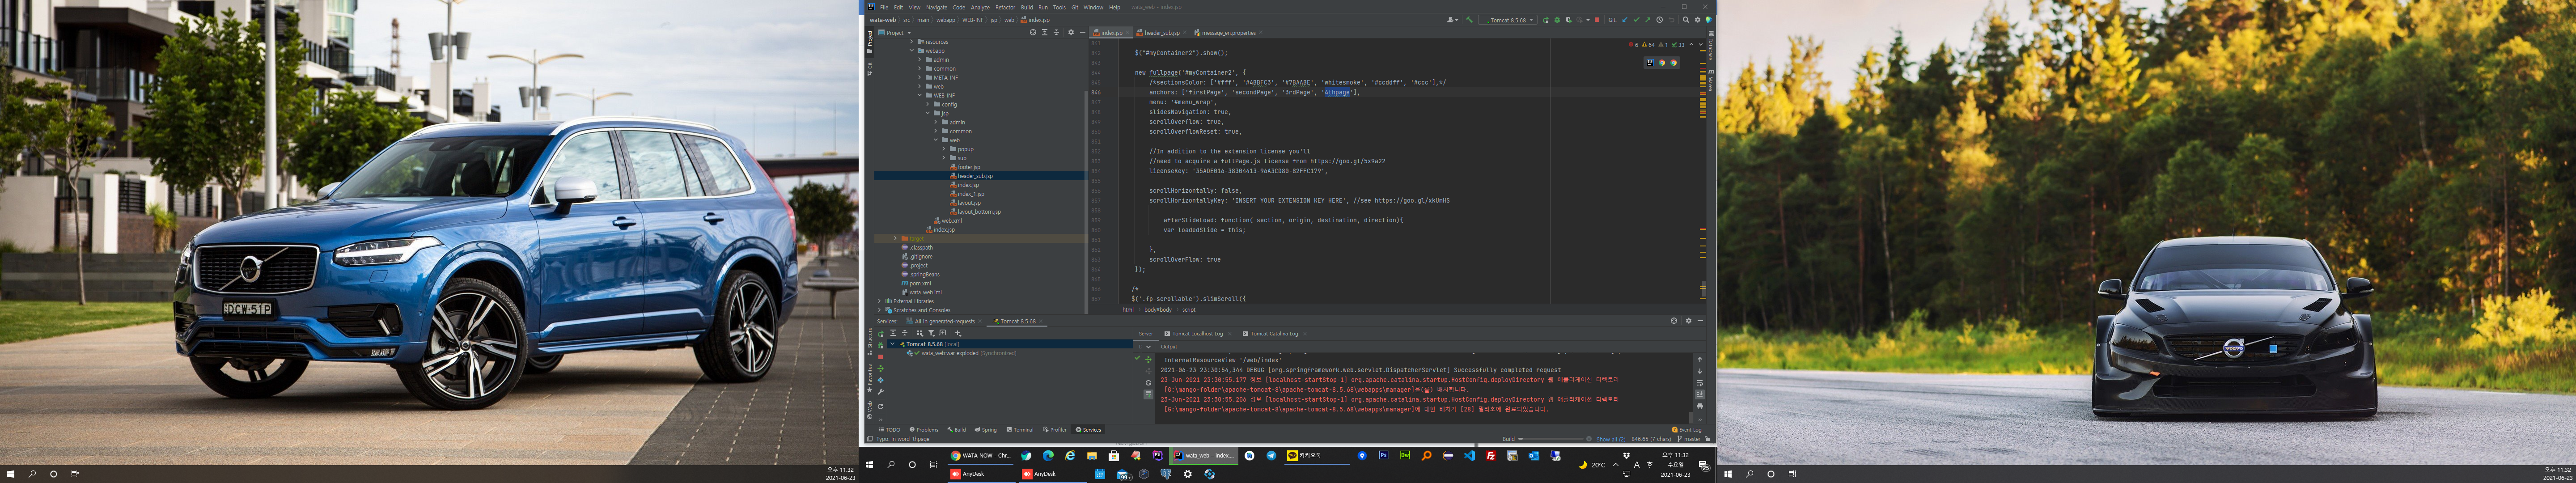Open Search Everywhere magnifier icon
The image size is (2576, 483).
(x=1686, y=20)
